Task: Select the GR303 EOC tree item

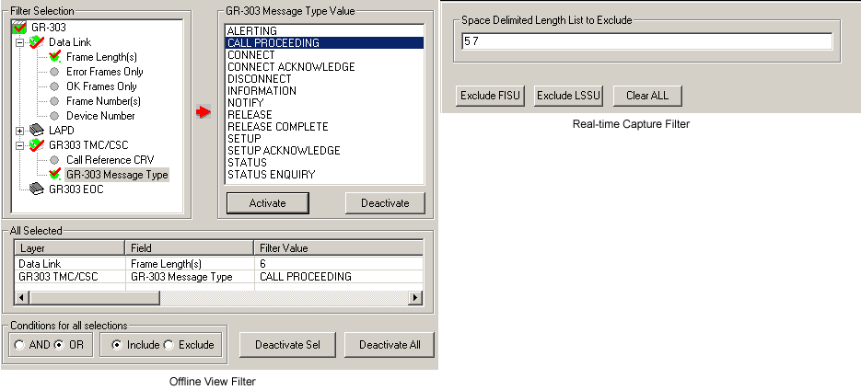Action: 76,189
